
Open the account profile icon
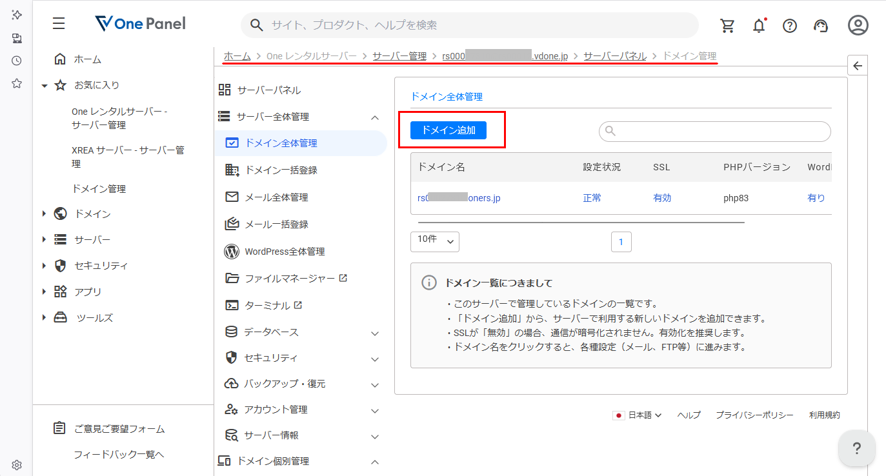coord(858,25)
